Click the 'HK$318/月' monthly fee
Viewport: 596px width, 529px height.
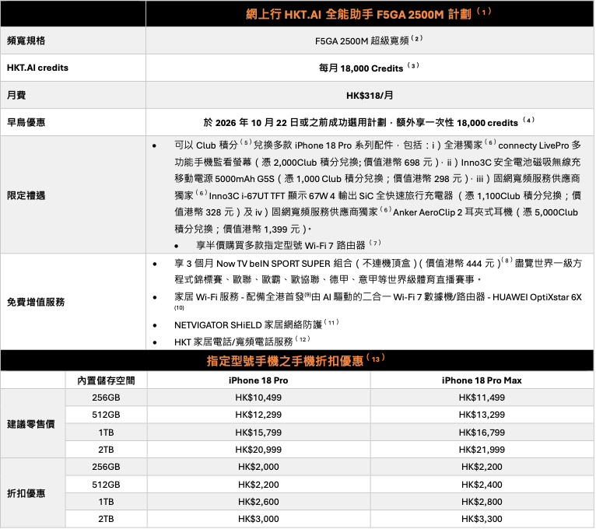pos(370,96)
